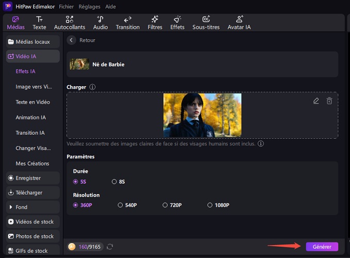Go back using the Retour button
The image size is (350, 258).
tap(82, 40)
